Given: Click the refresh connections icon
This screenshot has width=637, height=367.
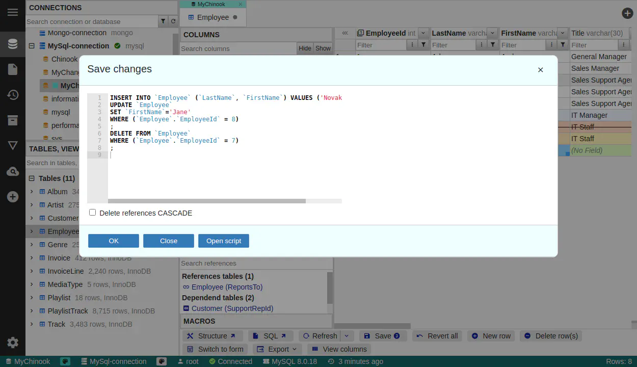Looking at the screenshot, I should [x=173, y=21].
